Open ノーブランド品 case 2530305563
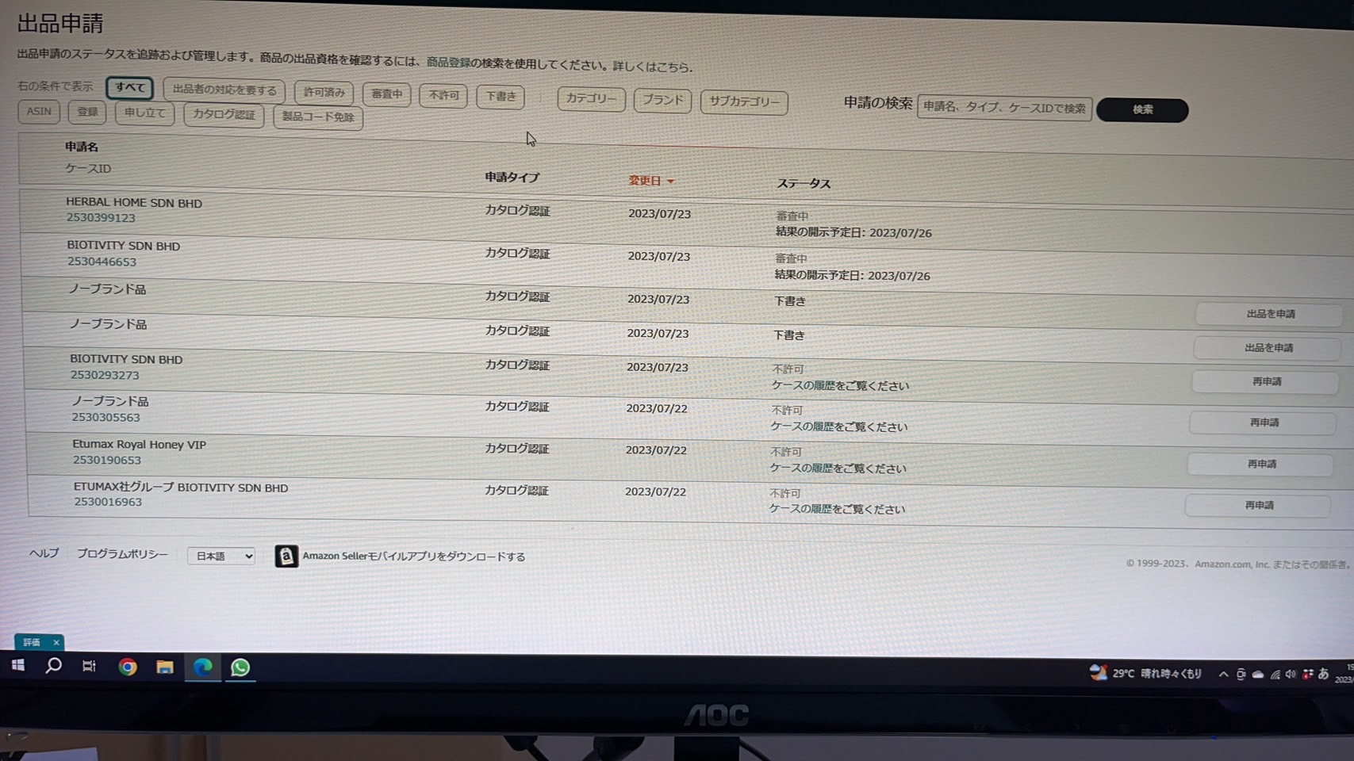This screenshot has width=1354, height=761. 110,402
